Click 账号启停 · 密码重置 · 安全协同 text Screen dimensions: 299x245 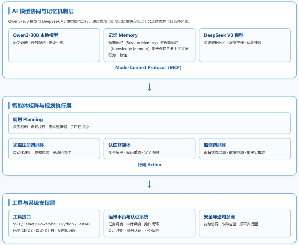[133, 152]
